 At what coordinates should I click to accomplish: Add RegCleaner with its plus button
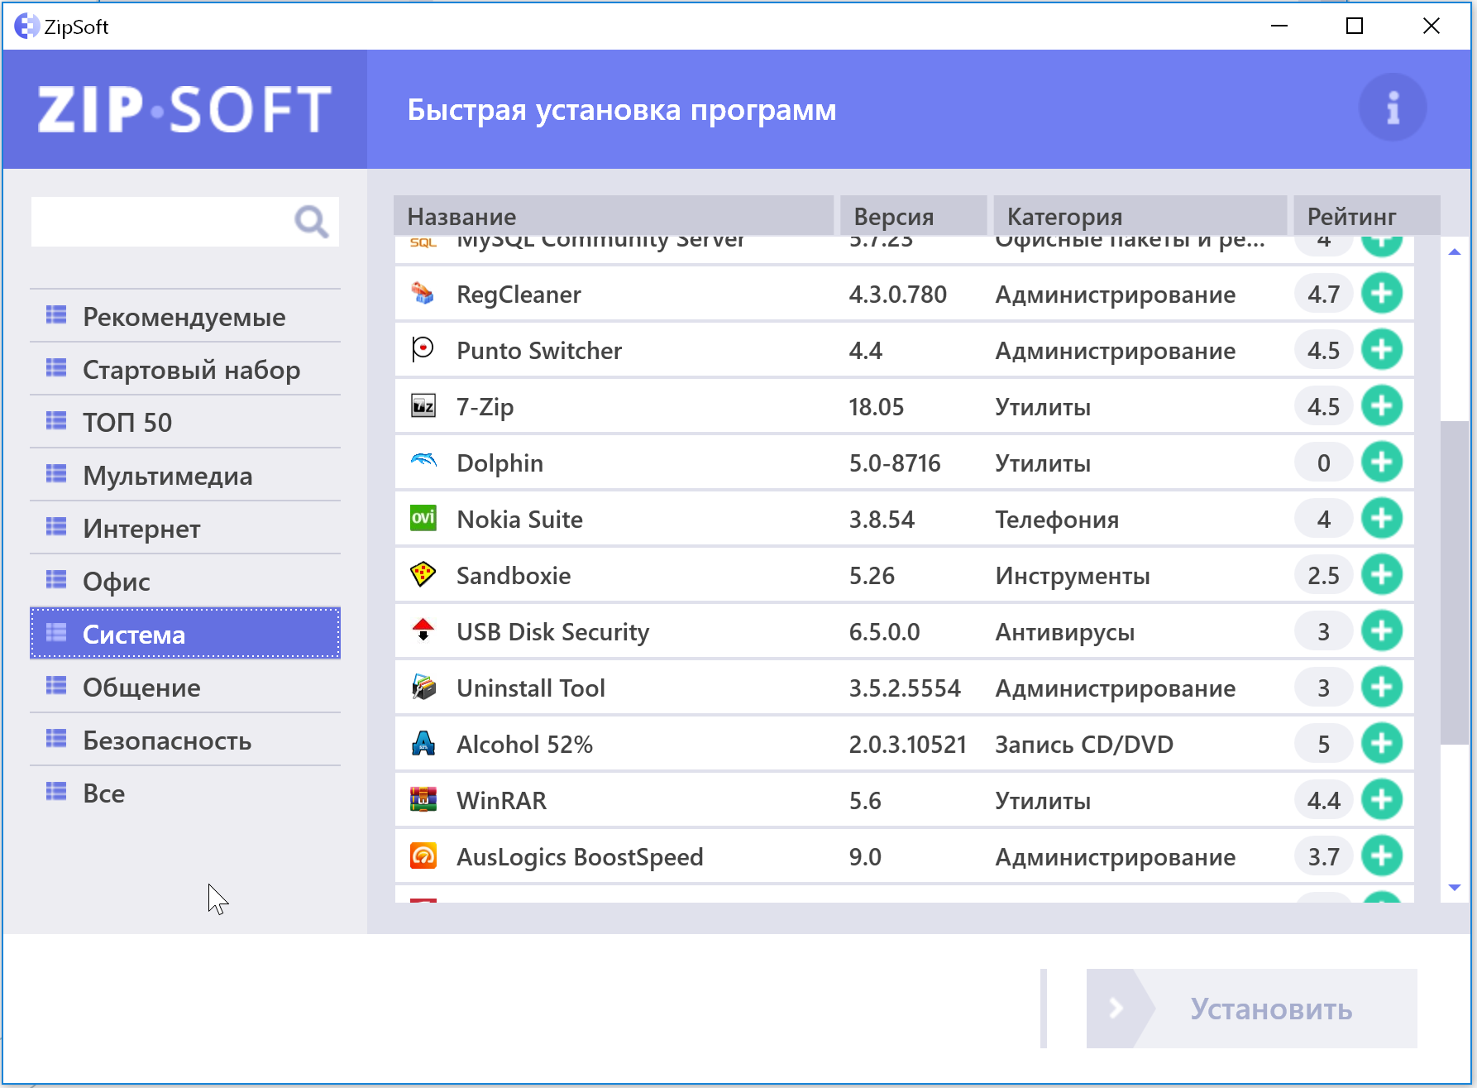tap(1382, 293)
